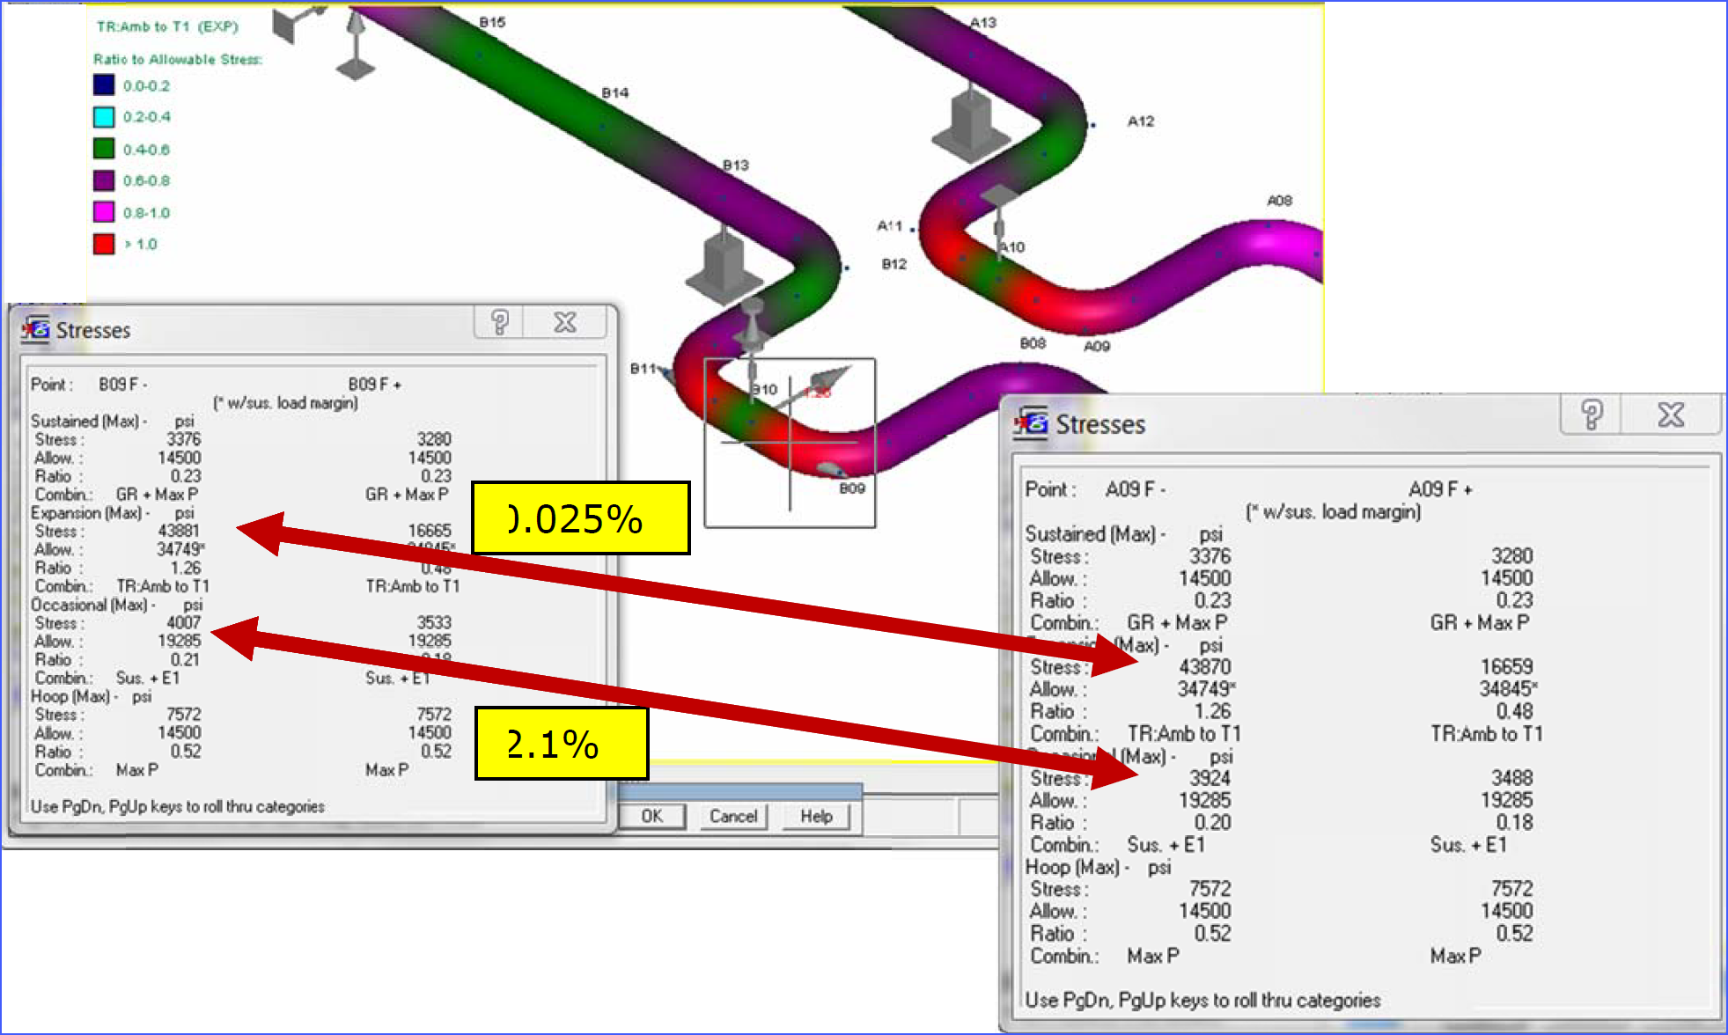1728x1035 pixels.
Task: Click the dark blue 0.0-0.2 legend swatch
Action: click(x=104, y=85)
